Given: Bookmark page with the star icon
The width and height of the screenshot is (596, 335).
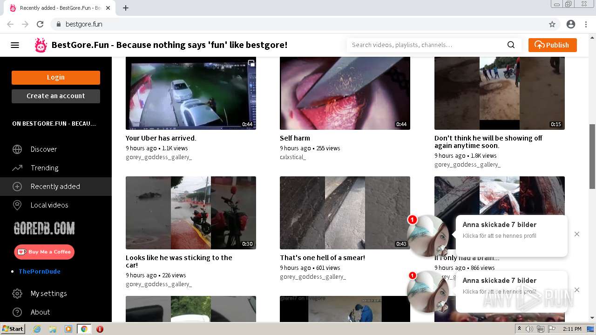Looking at the screenshot, I should [552, 24].
